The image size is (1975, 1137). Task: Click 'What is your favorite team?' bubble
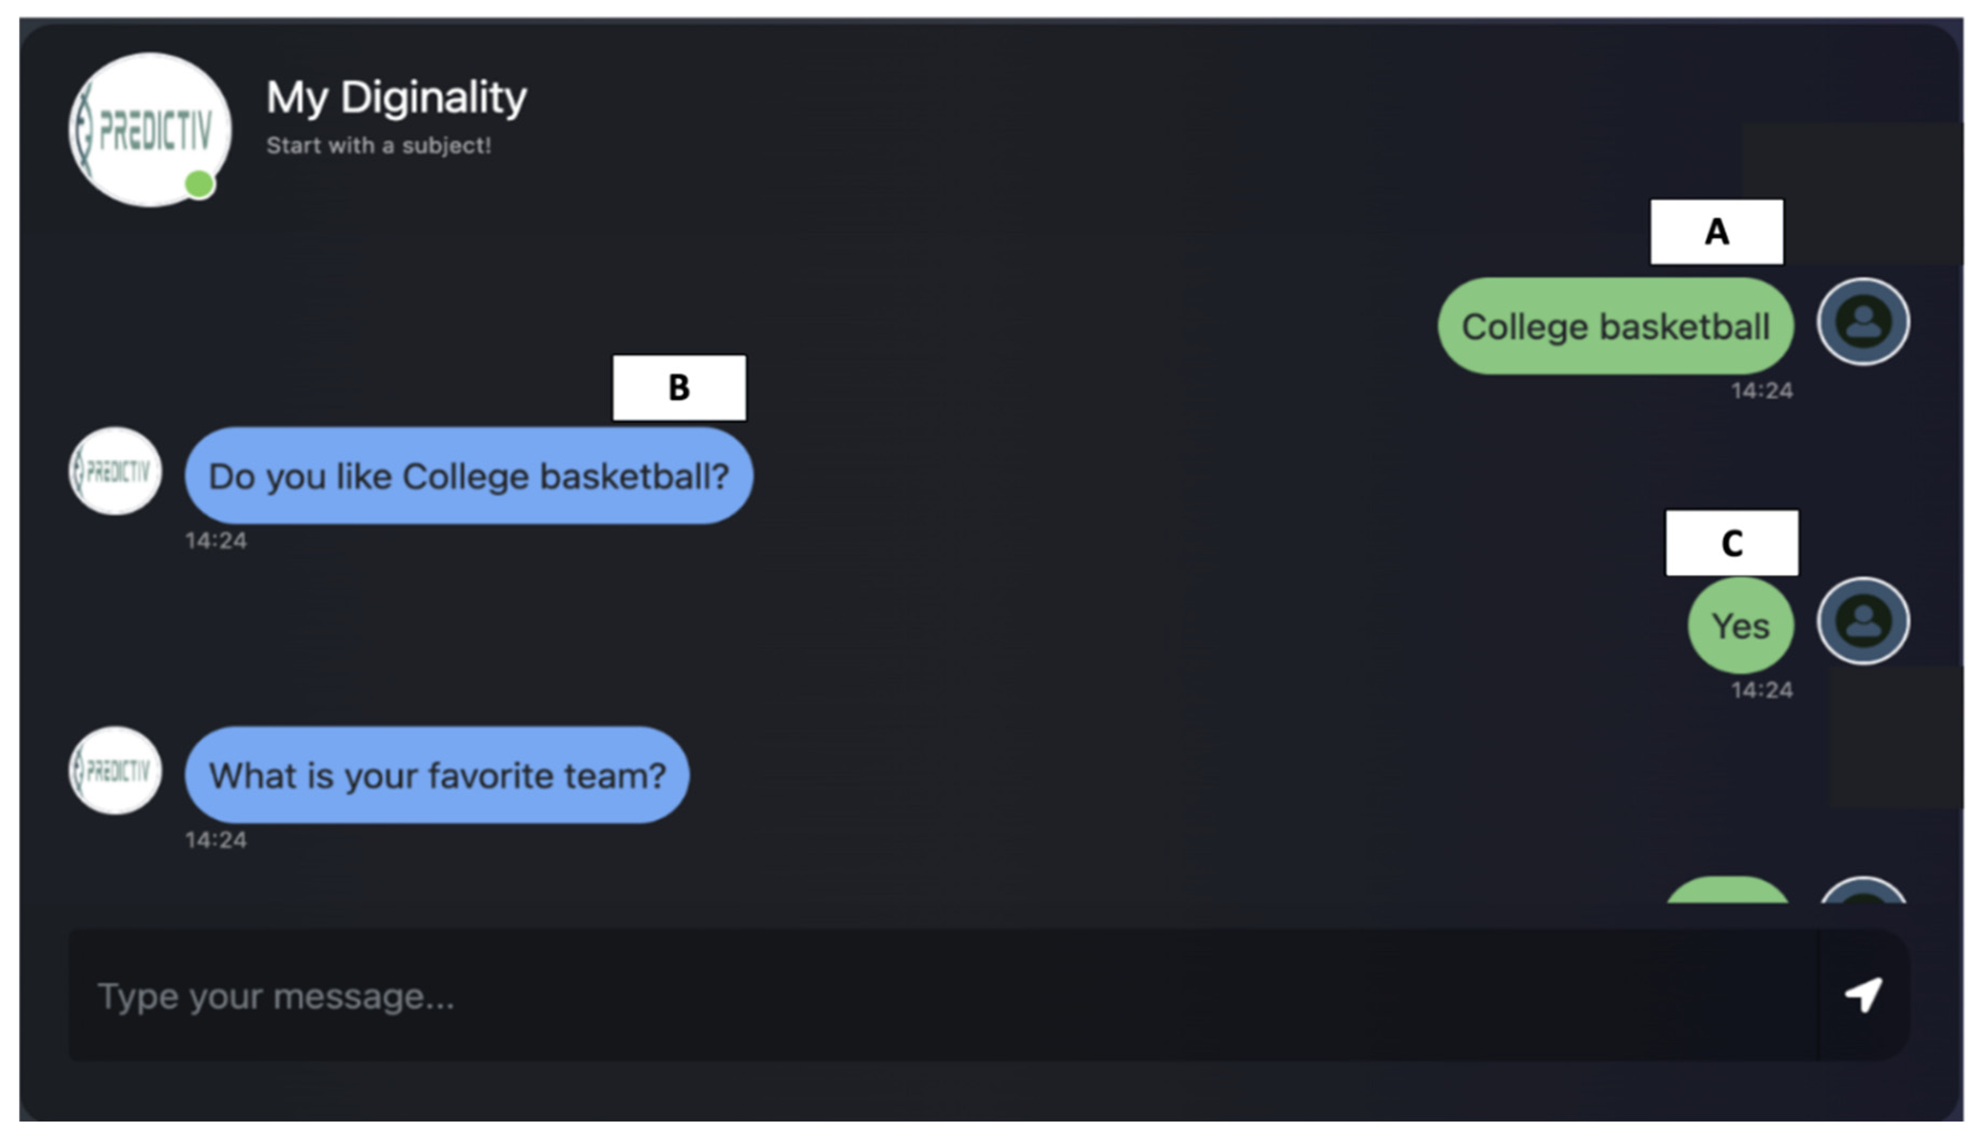click(x=436, y=775)
